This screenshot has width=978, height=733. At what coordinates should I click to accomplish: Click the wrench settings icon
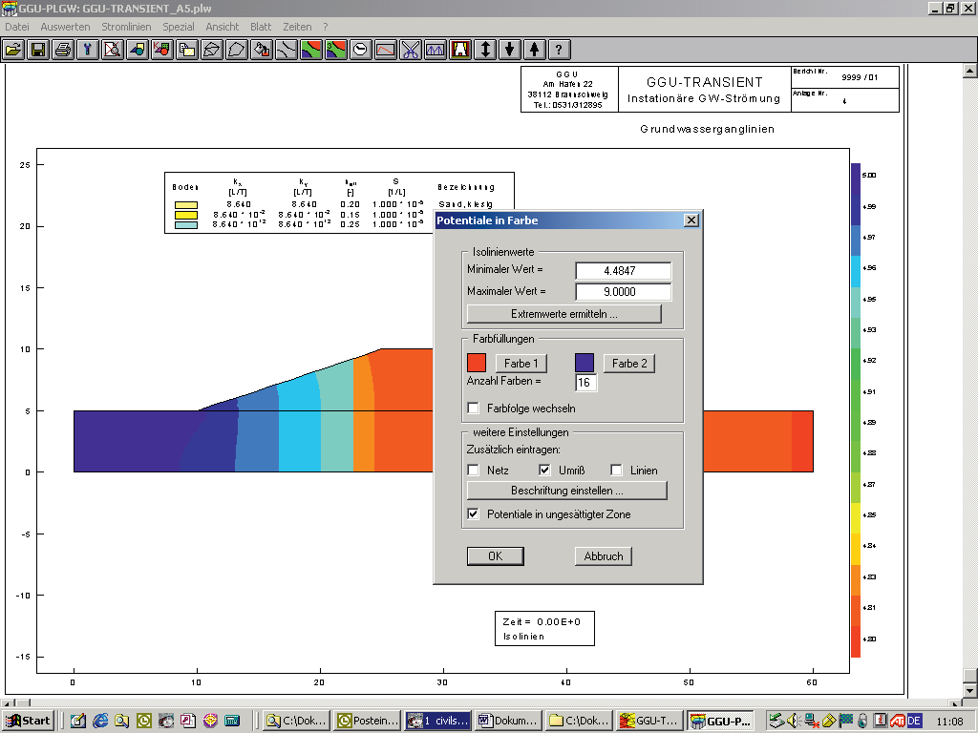(x=88, y=50)
